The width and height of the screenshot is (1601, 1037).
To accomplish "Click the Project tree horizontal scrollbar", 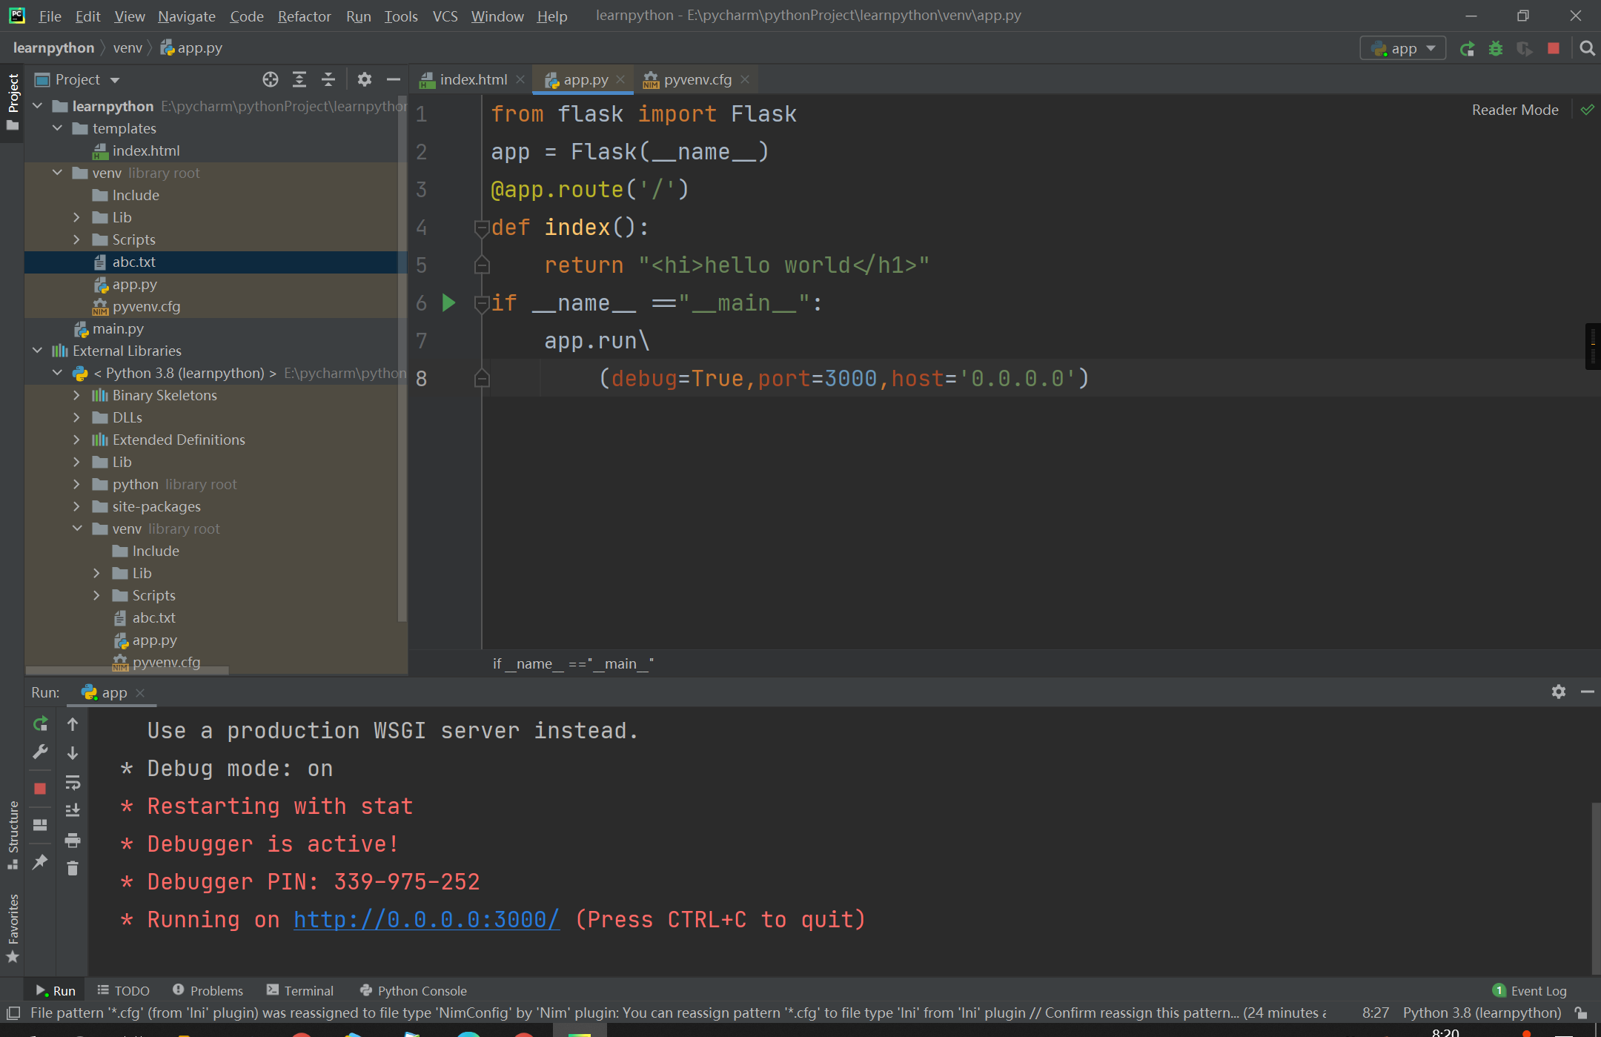I will click(127, 670).
